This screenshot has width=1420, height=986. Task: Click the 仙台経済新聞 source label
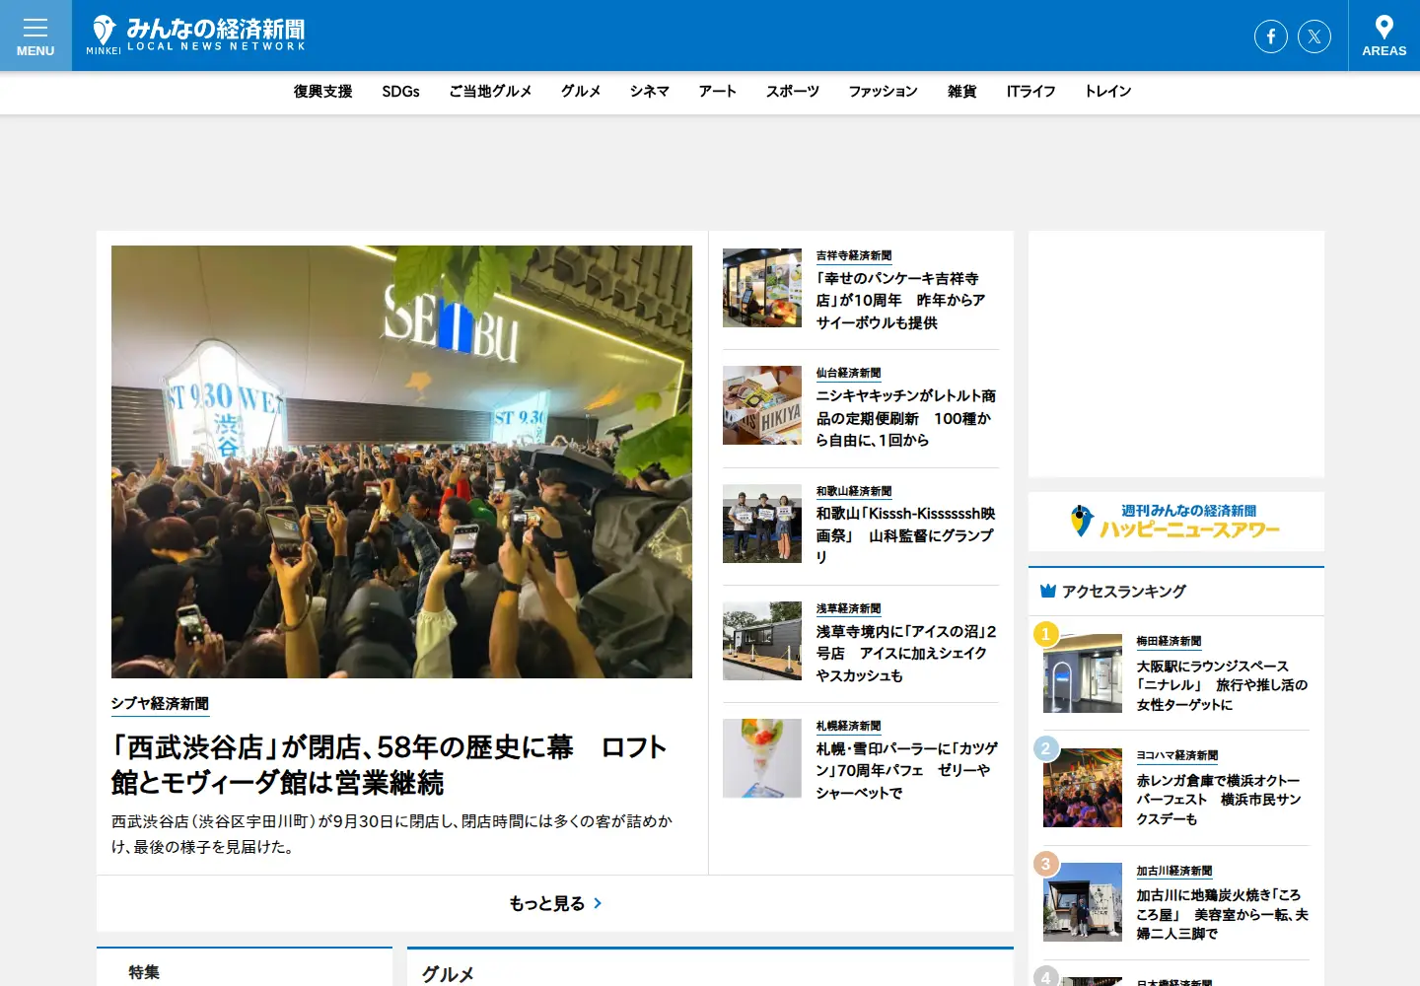tap(848, 373)
